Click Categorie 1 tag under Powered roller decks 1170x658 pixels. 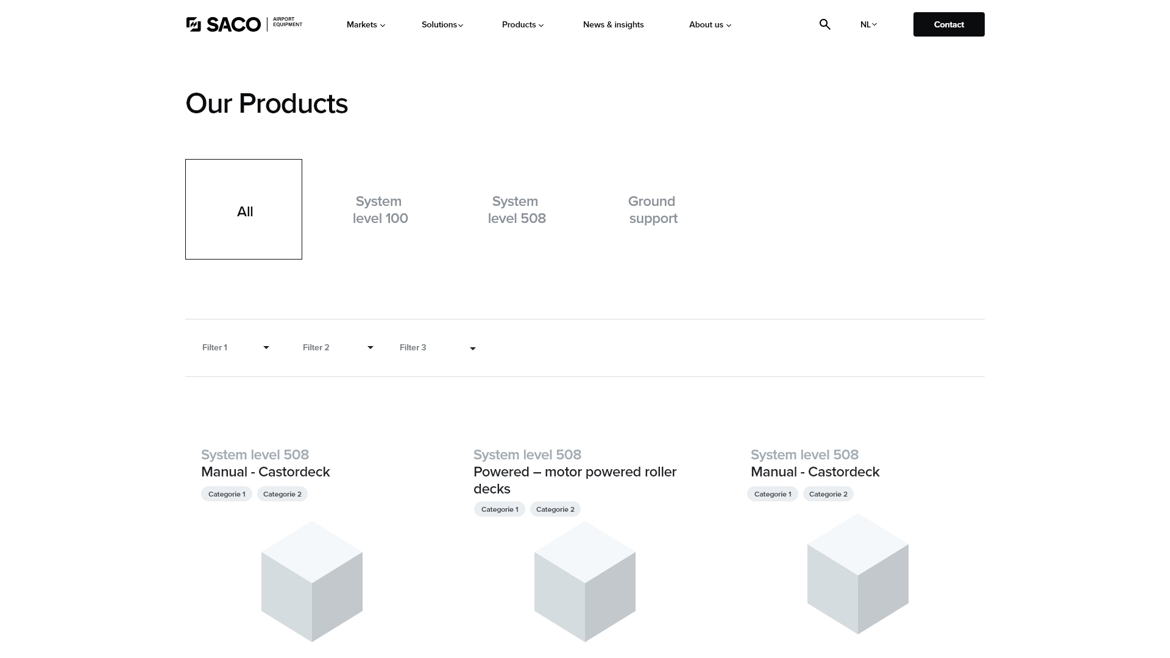pyautogui.click(x=500, y=509)
